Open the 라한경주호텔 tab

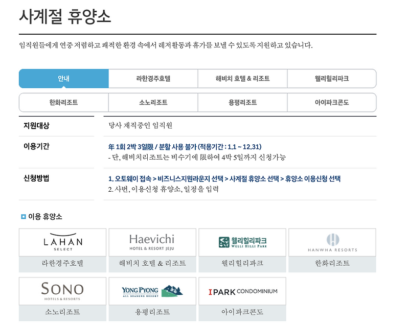(x=153, y=79)
